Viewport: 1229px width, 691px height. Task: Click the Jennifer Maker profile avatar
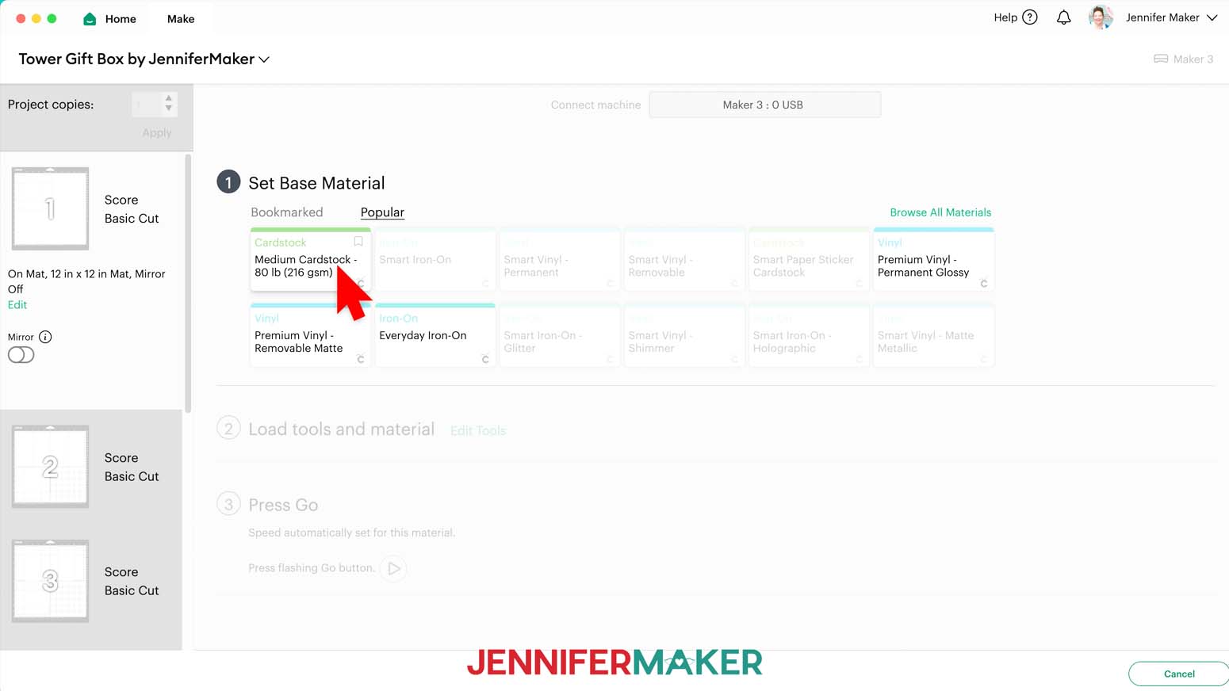coord(1101,17)
